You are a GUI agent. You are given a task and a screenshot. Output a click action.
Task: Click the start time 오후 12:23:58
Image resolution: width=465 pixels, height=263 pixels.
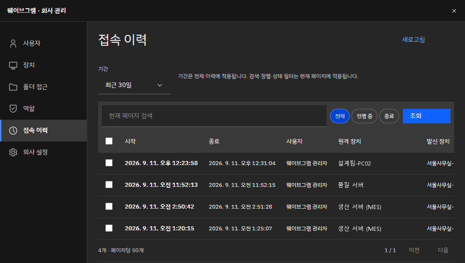(161, 163)
